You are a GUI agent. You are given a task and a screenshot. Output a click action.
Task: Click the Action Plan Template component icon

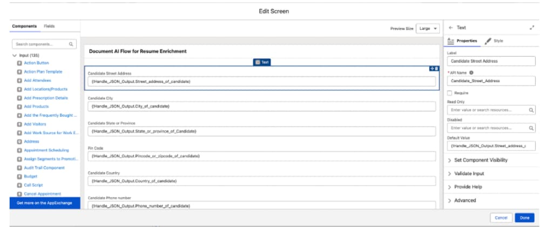point(19,72)
